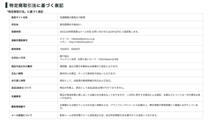
Task: Click the address beginning with 東京都調布市
Action: (71, 24)
